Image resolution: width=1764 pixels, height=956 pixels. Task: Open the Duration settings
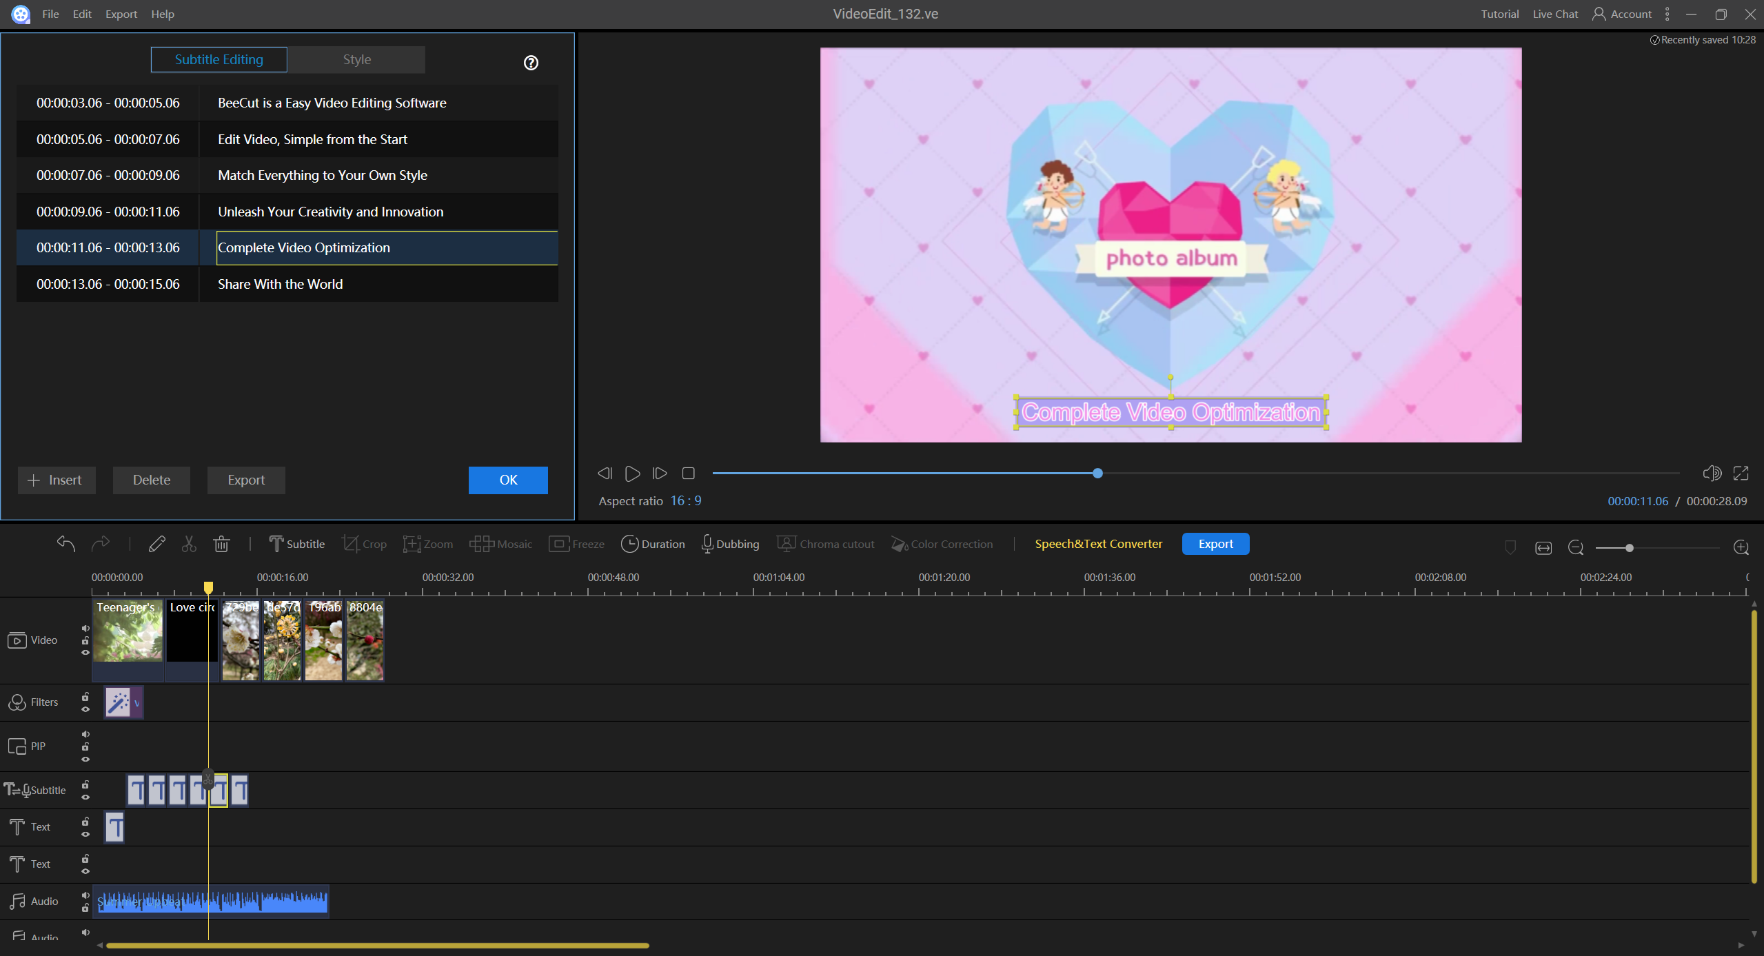pyautogui.click(x=653, y=544)
